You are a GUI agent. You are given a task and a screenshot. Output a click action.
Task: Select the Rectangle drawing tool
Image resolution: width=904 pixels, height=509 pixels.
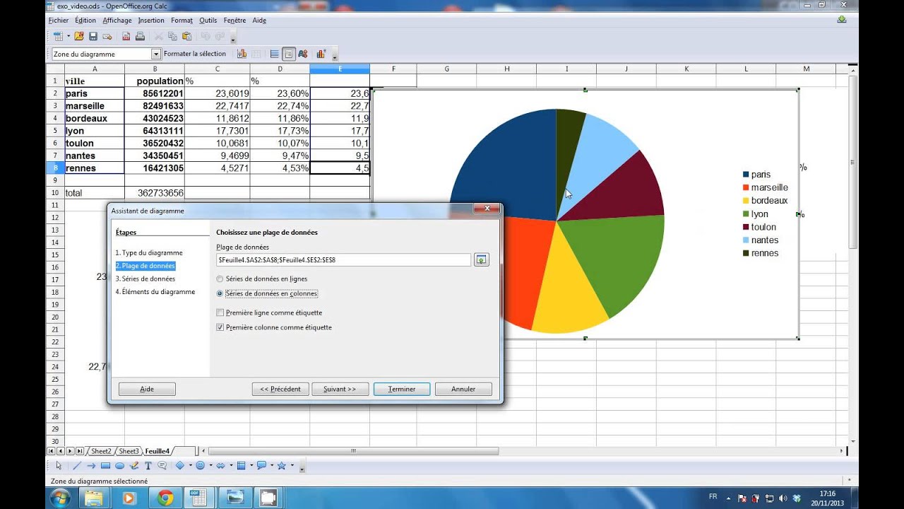(x=105, y=465)
